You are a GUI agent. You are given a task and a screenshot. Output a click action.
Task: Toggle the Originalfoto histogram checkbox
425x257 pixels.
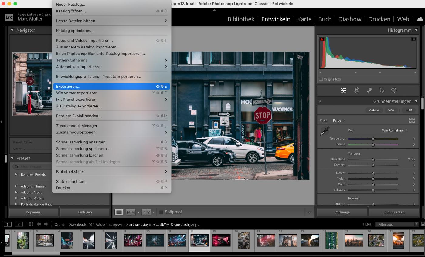(x=320, y=79)
